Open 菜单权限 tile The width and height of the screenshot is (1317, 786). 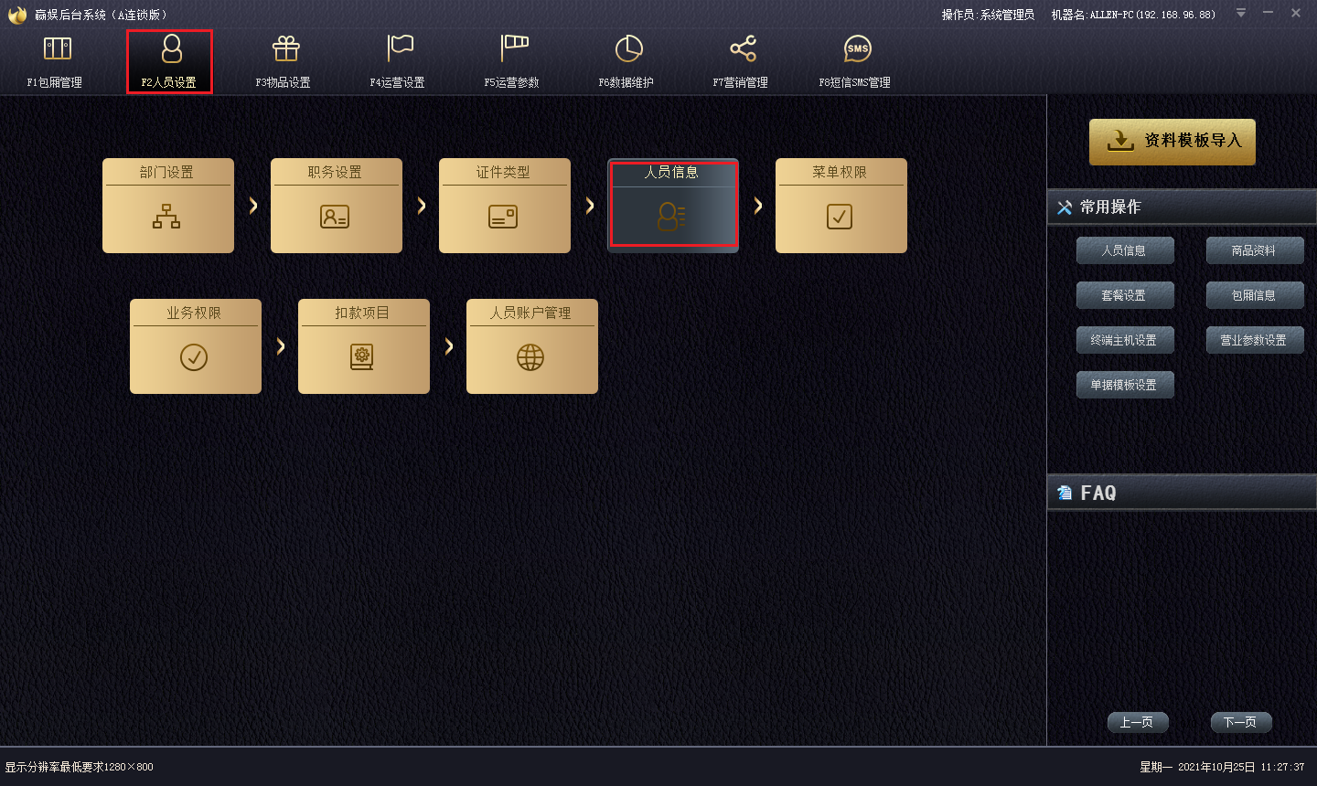point(841,206)
